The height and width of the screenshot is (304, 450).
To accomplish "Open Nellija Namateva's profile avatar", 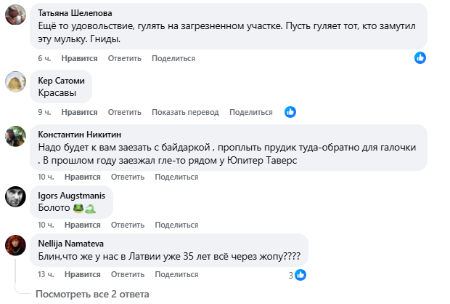I will [x=16, y=245].
